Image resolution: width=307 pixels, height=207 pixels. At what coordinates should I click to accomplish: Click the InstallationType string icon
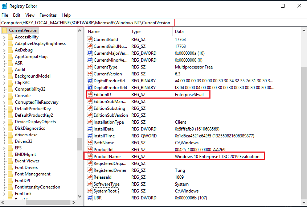[90, 122]
